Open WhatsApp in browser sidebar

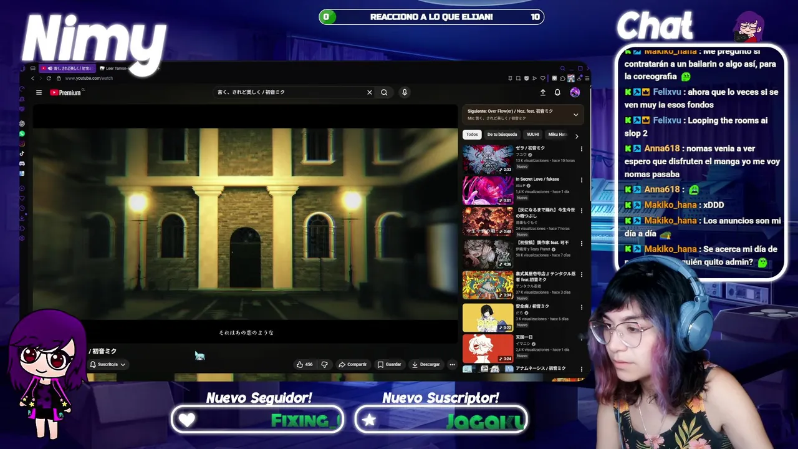coord(22,133)
